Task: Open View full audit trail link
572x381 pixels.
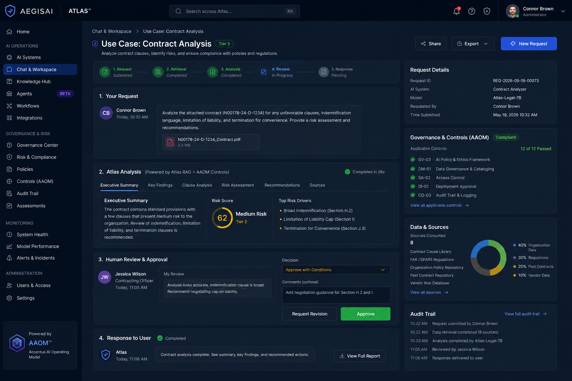Action: pos(525,314)
